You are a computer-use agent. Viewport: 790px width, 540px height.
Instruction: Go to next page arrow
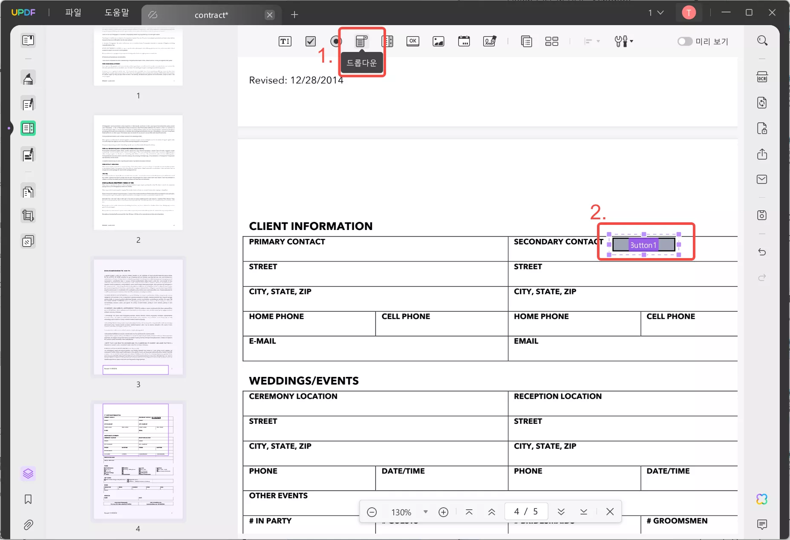(561, 512)
